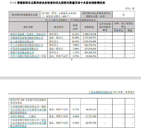This screenshot has width=141, height=128.
Task: Select share count 1,252,768,767
Action: pos(89,38)
